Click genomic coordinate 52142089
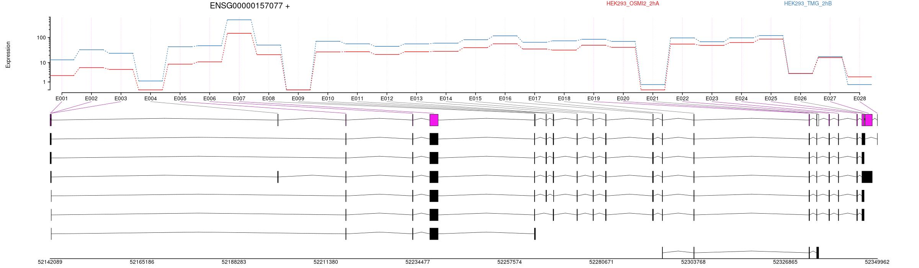 [x=50, y=262]
